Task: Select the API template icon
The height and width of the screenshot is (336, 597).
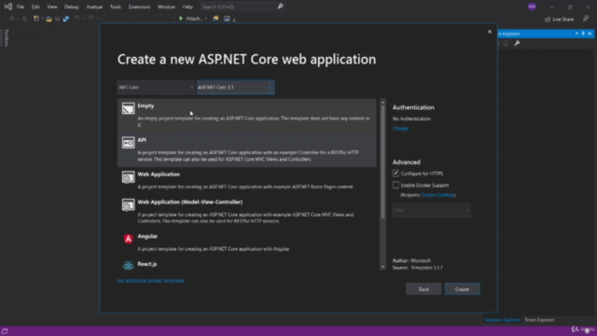Action: [129, 143]
